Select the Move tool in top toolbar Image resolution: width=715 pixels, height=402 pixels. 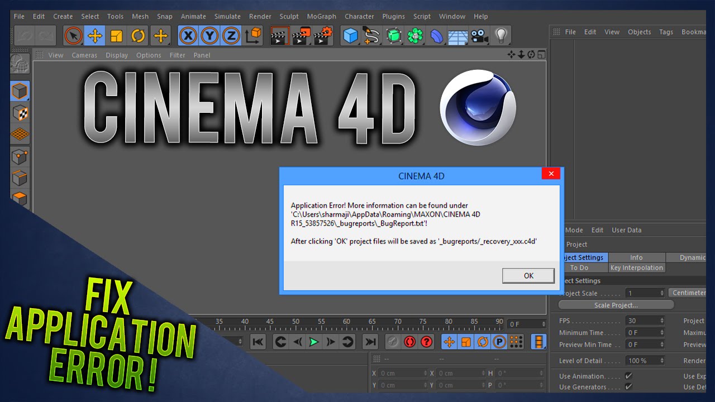pyautogui.click(x=95, y=36)
